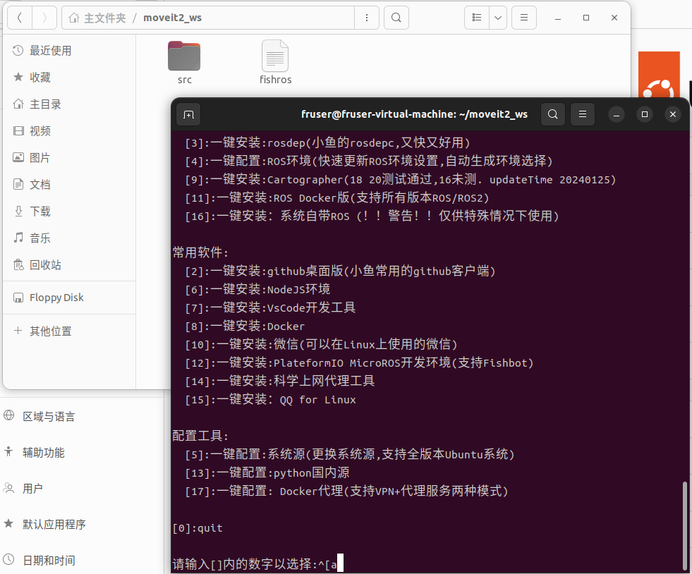Go to Home (主目录) in sidebar
This screenshot has width=692, height=574.
click(x=69, y=104)
